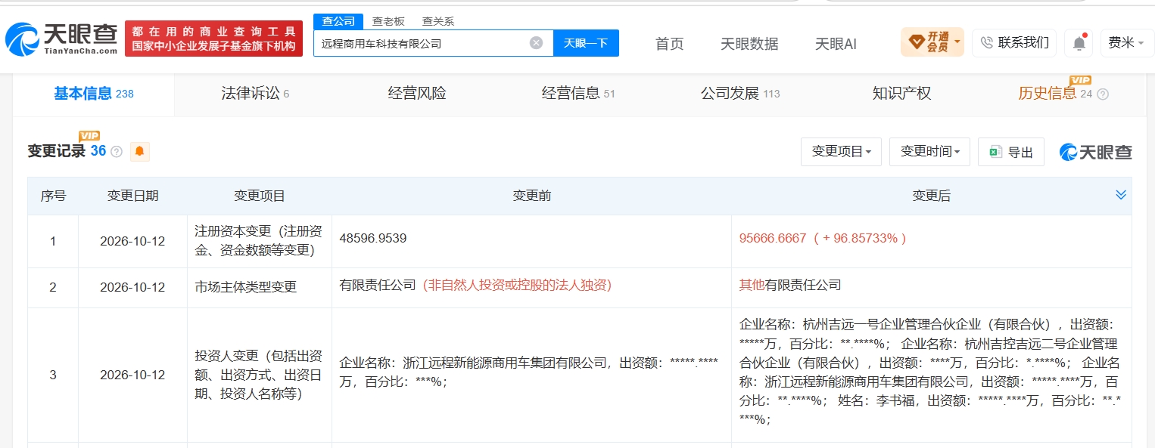Open the 知识产权 tab
Image resolution: width=1155 pixels, height=448 pixels.
[x=901, y=94]
